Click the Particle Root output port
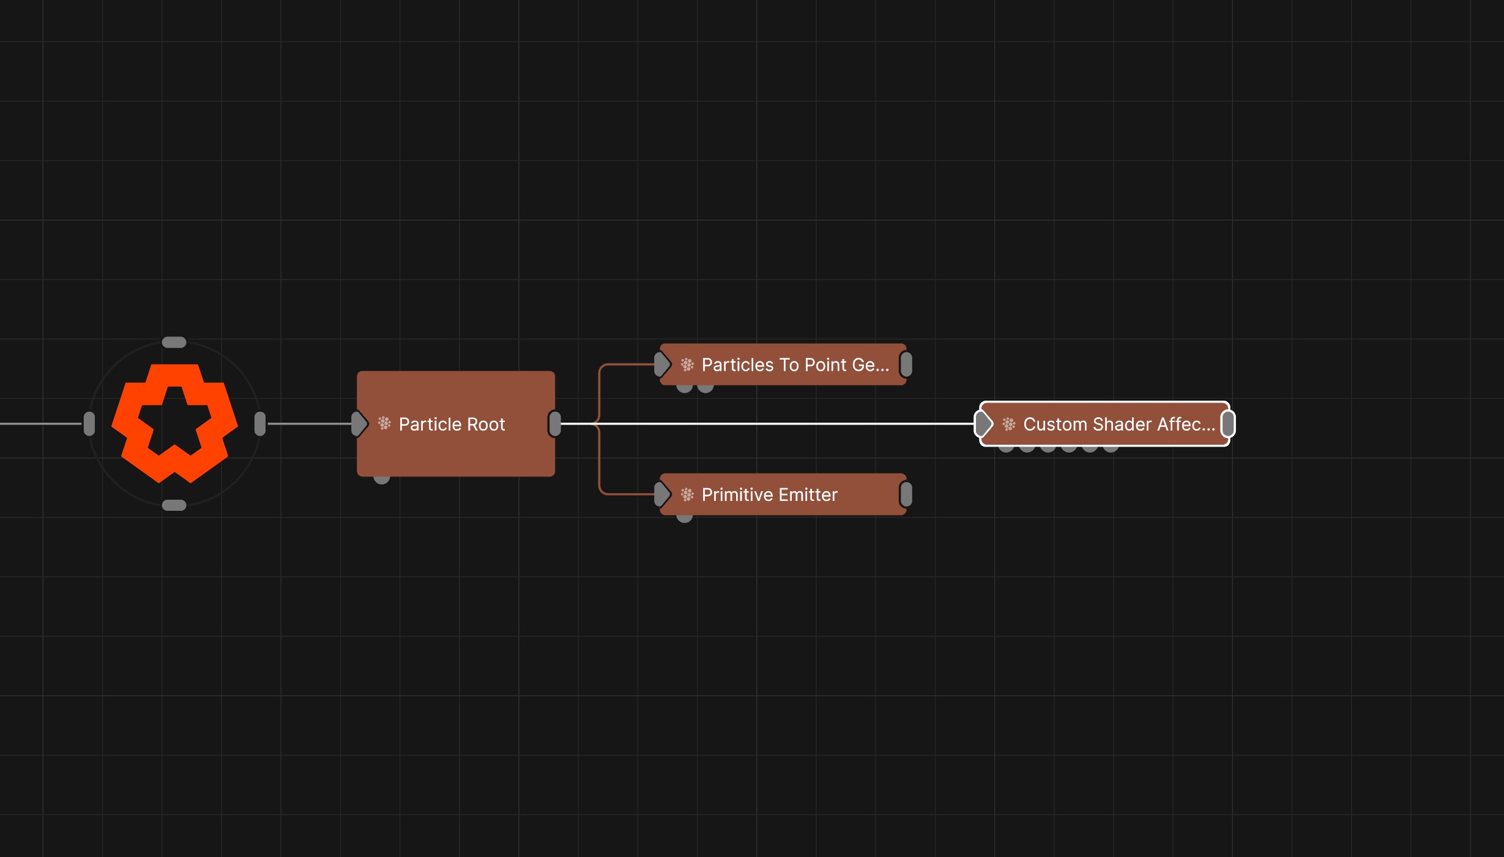This screenshot has width=1504, height=857. 555,424
